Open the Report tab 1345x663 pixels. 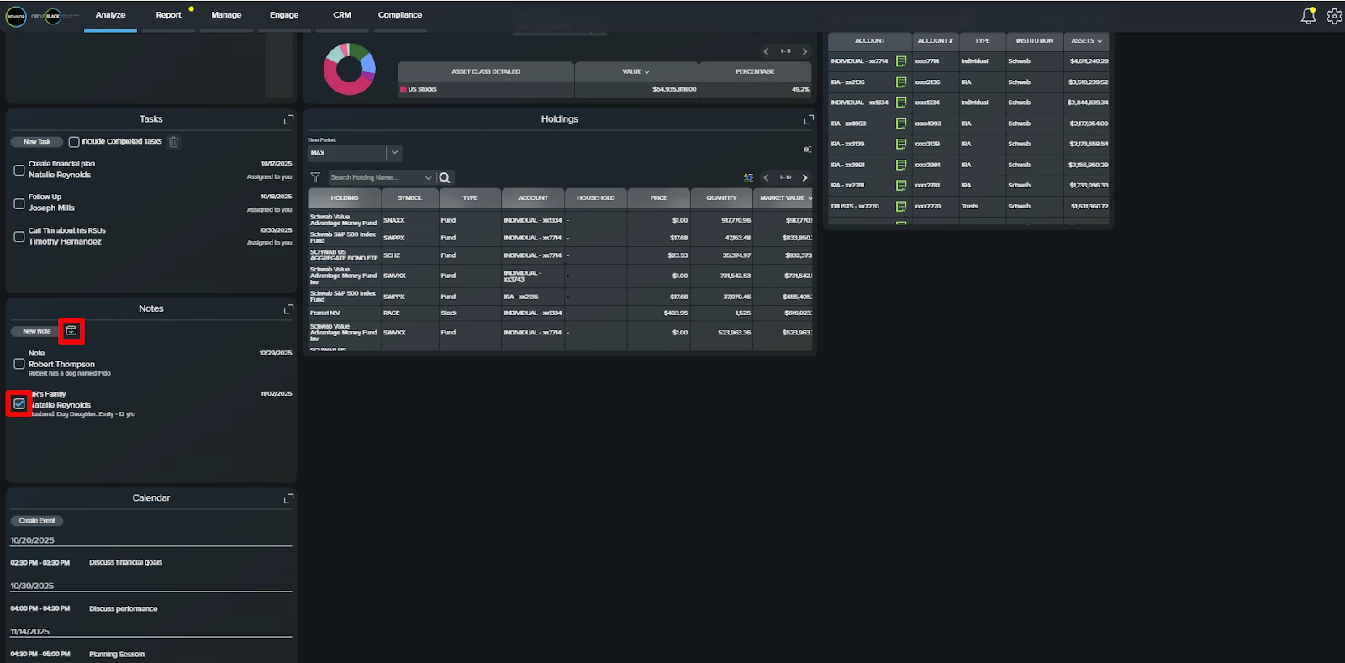pyautogui.click(x=168, y=15)
